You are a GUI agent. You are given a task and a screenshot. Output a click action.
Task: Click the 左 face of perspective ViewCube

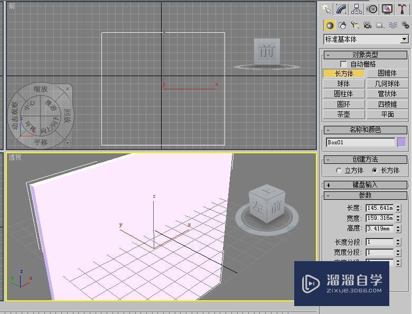258,207
